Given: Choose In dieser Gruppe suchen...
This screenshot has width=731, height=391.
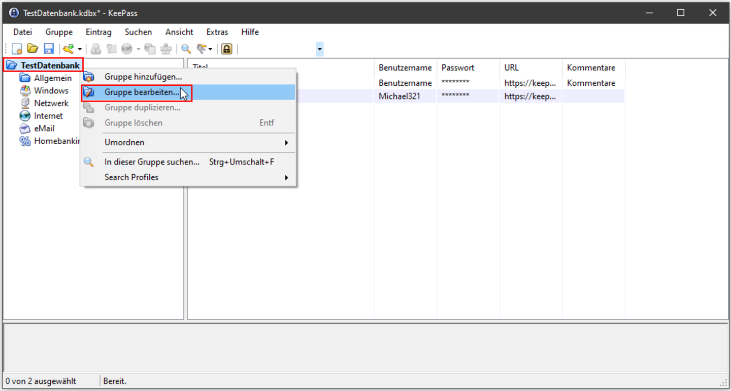Looking at the screenshot, I should tap(188, 162).
